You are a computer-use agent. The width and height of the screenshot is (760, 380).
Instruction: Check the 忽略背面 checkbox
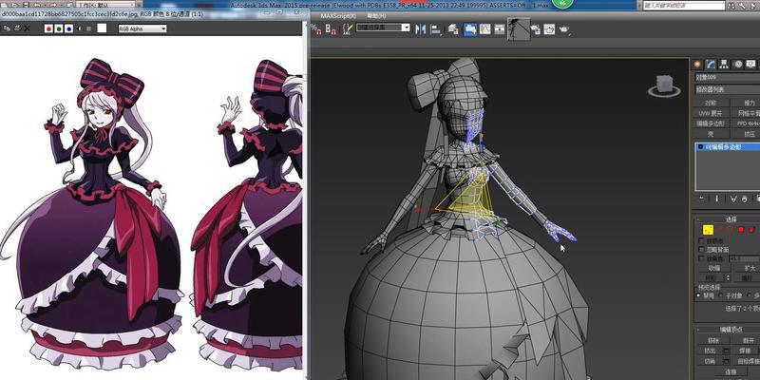701,249
